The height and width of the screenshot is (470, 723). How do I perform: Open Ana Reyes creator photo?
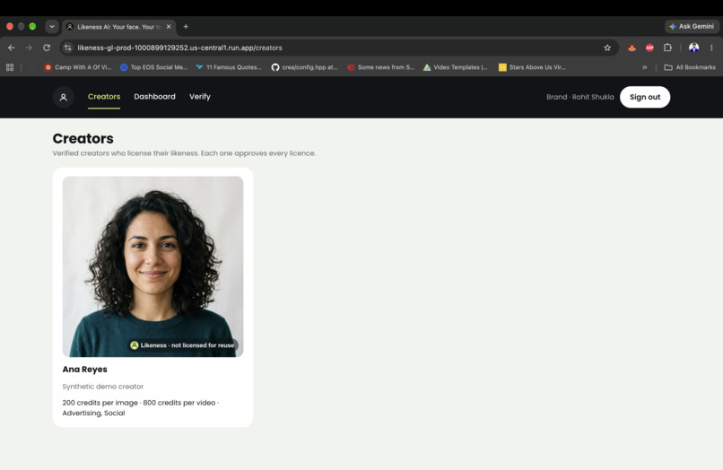152,266
